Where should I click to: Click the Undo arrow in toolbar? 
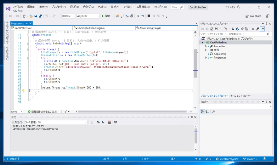[47, 16]
